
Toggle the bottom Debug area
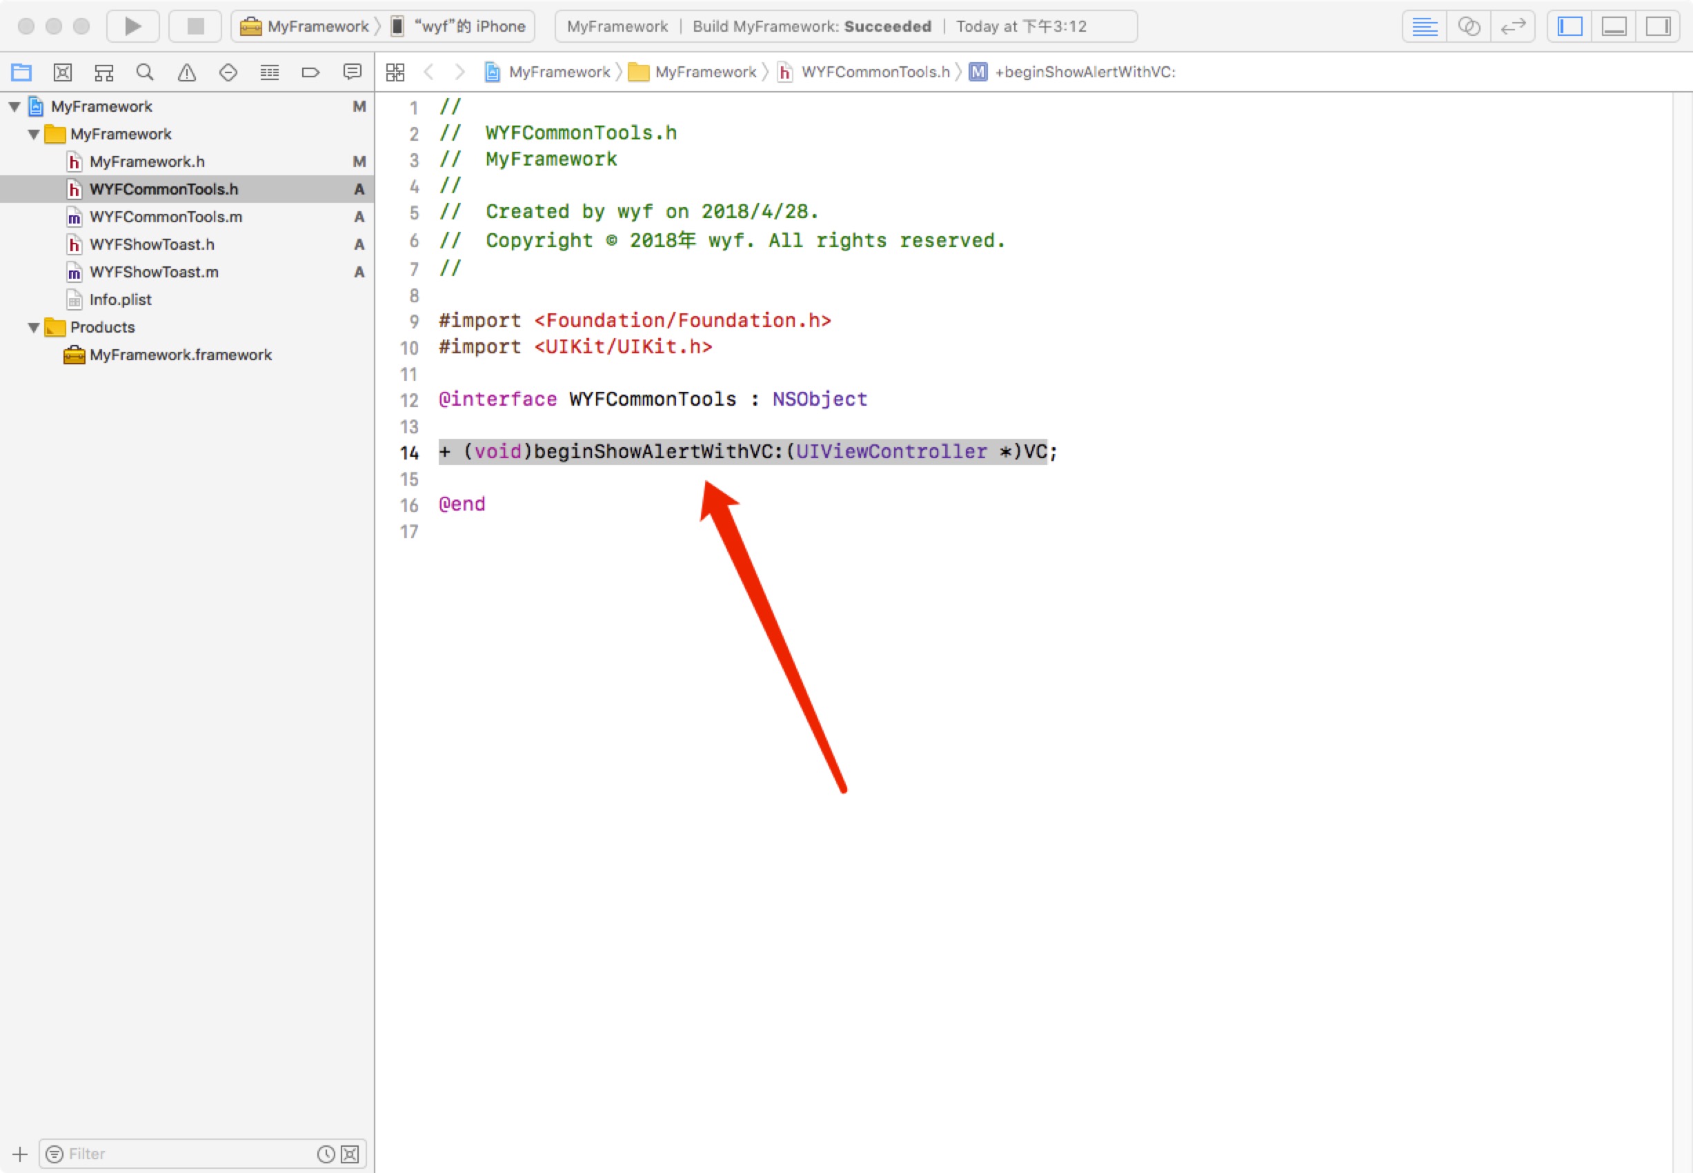pyautogui.click(x=1614, y=26)
